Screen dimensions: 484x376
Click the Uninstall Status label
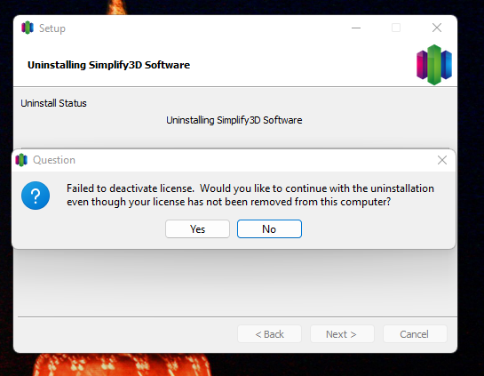point(53,103)
